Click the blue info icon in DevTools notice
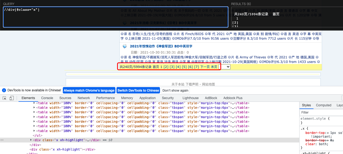Image resolution: width=343 pixels, height=154 pixels. [x=4, y=90]
